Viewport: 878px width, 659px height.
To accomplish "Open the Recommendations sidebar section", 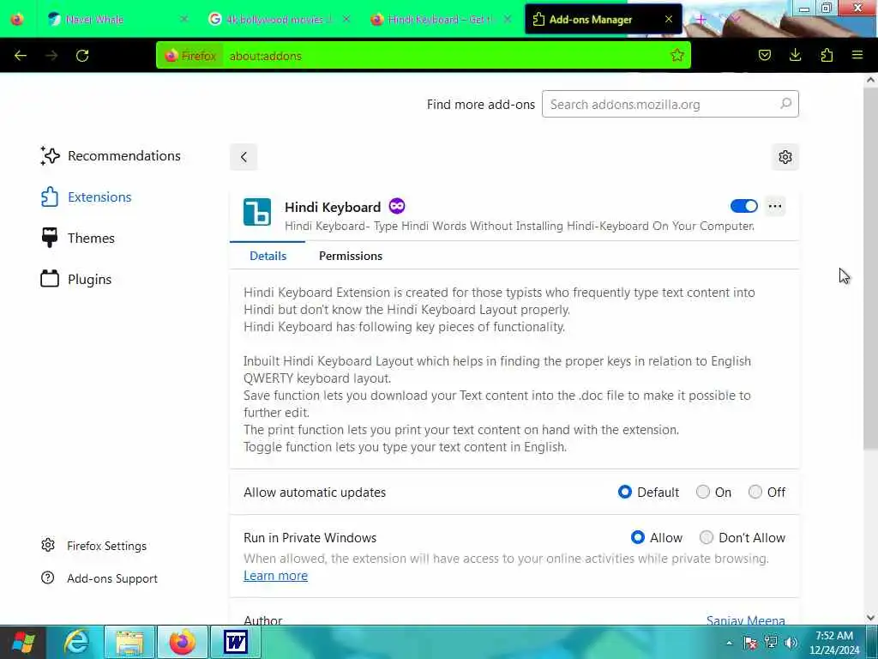I will tap(111, 156).
